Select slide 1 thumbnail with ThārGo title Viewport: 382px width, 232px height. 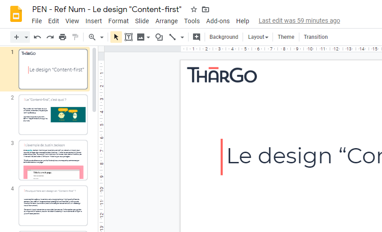click(x=53, y=69)
